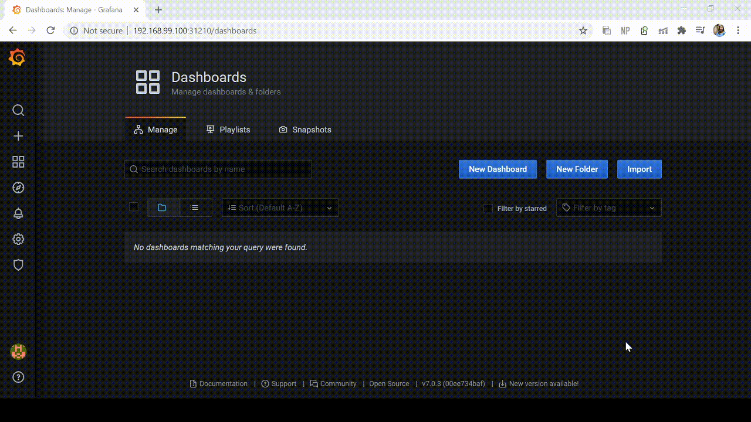Go forward in browser
The image size is (751, 422).
32,30
